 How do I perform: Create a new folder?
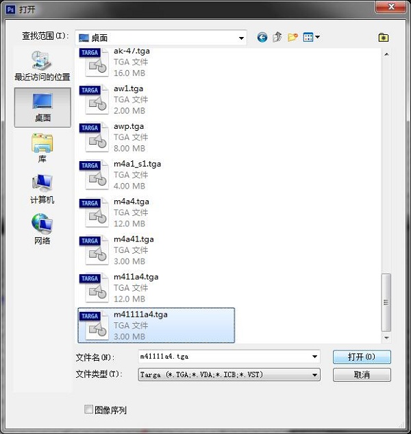pyautogui.click(x=292, y=37)
